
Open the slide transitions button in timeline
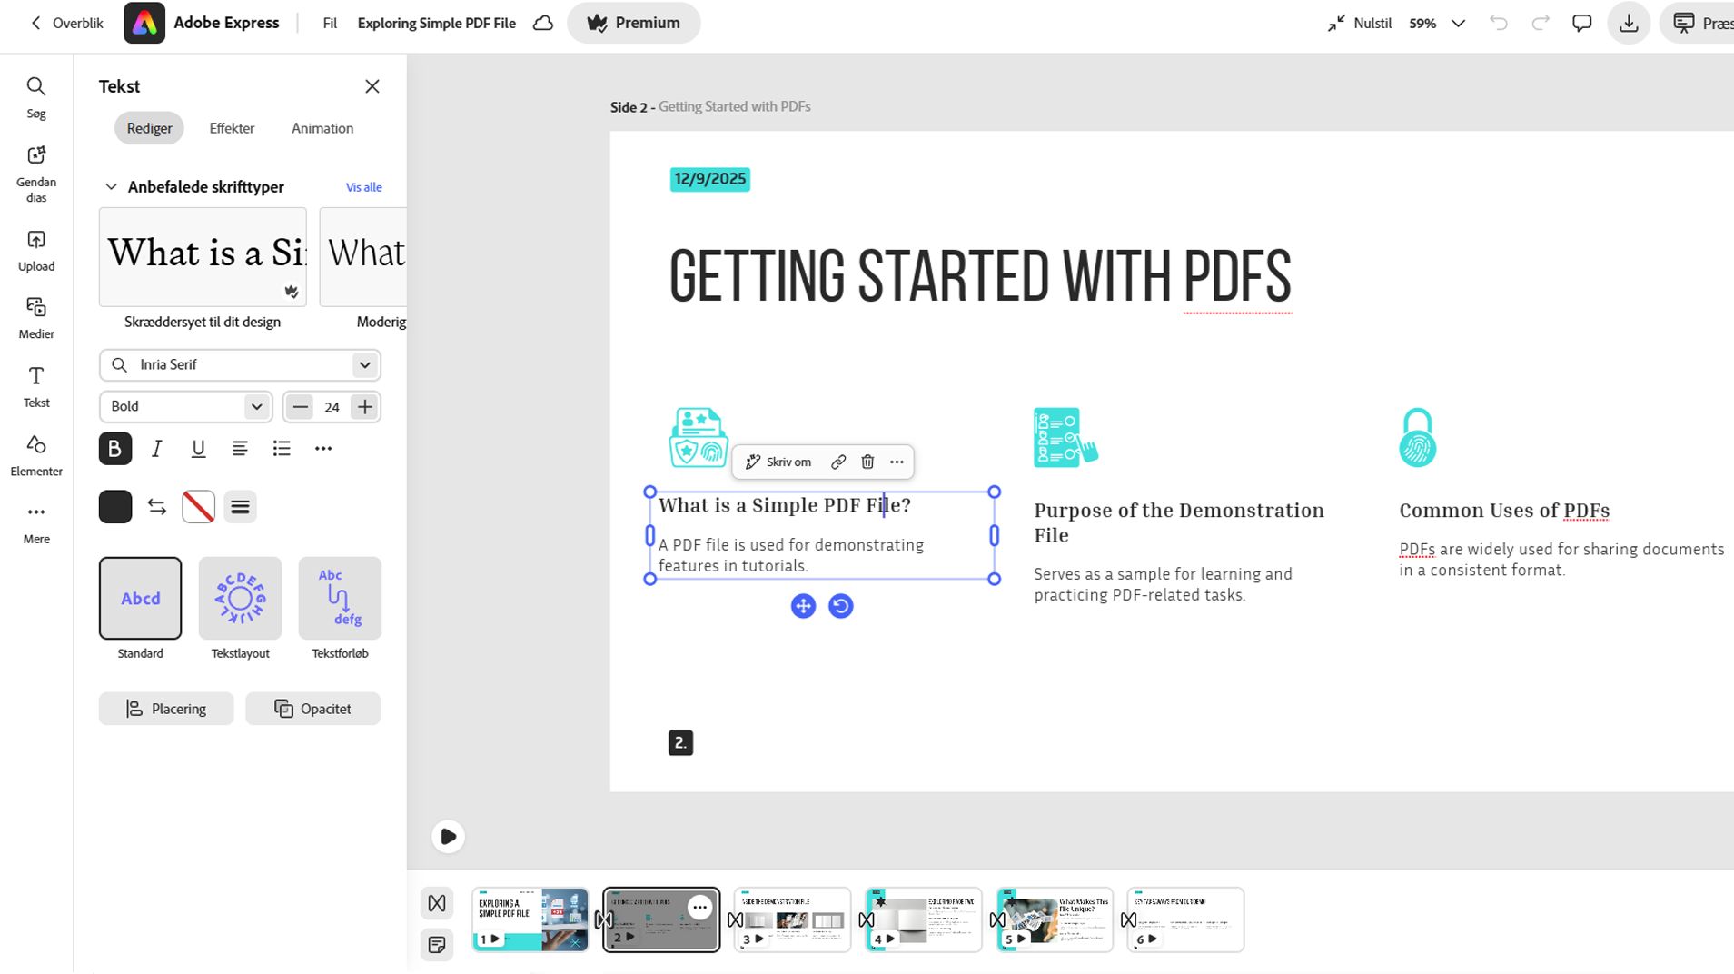tap(437, 903)
